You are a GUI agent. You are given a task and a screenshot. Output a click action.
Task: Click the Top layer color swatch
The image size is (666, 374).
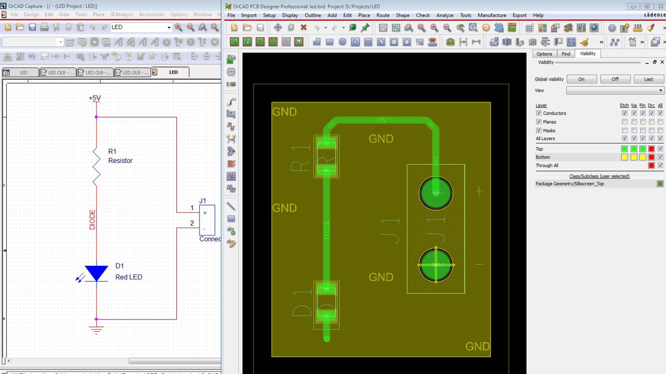[623, 149]
